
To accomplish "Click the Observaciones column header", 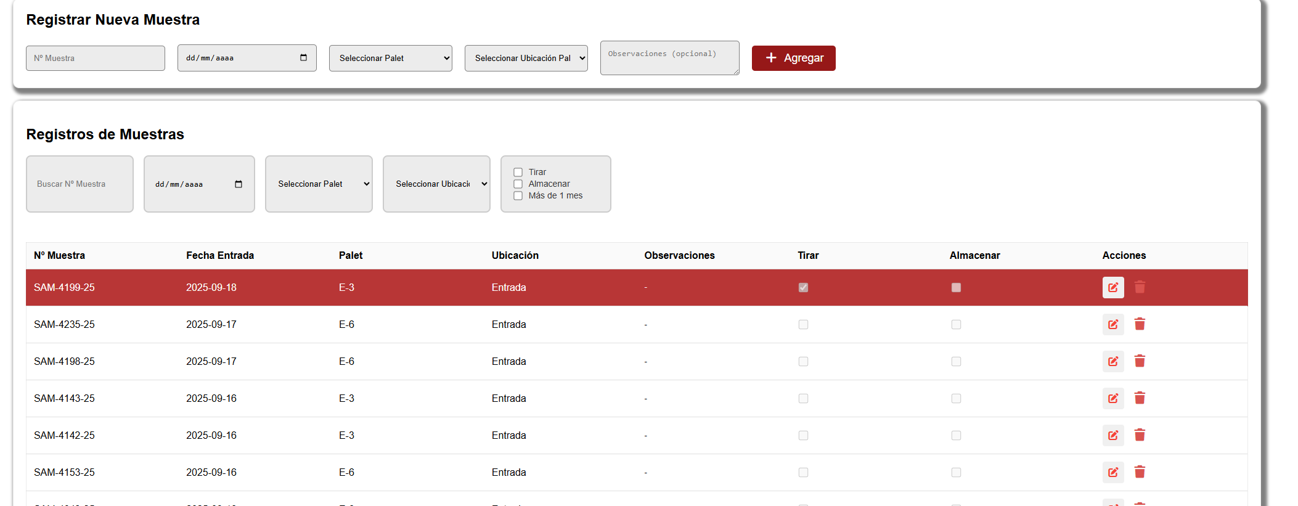I will [680, 255].
